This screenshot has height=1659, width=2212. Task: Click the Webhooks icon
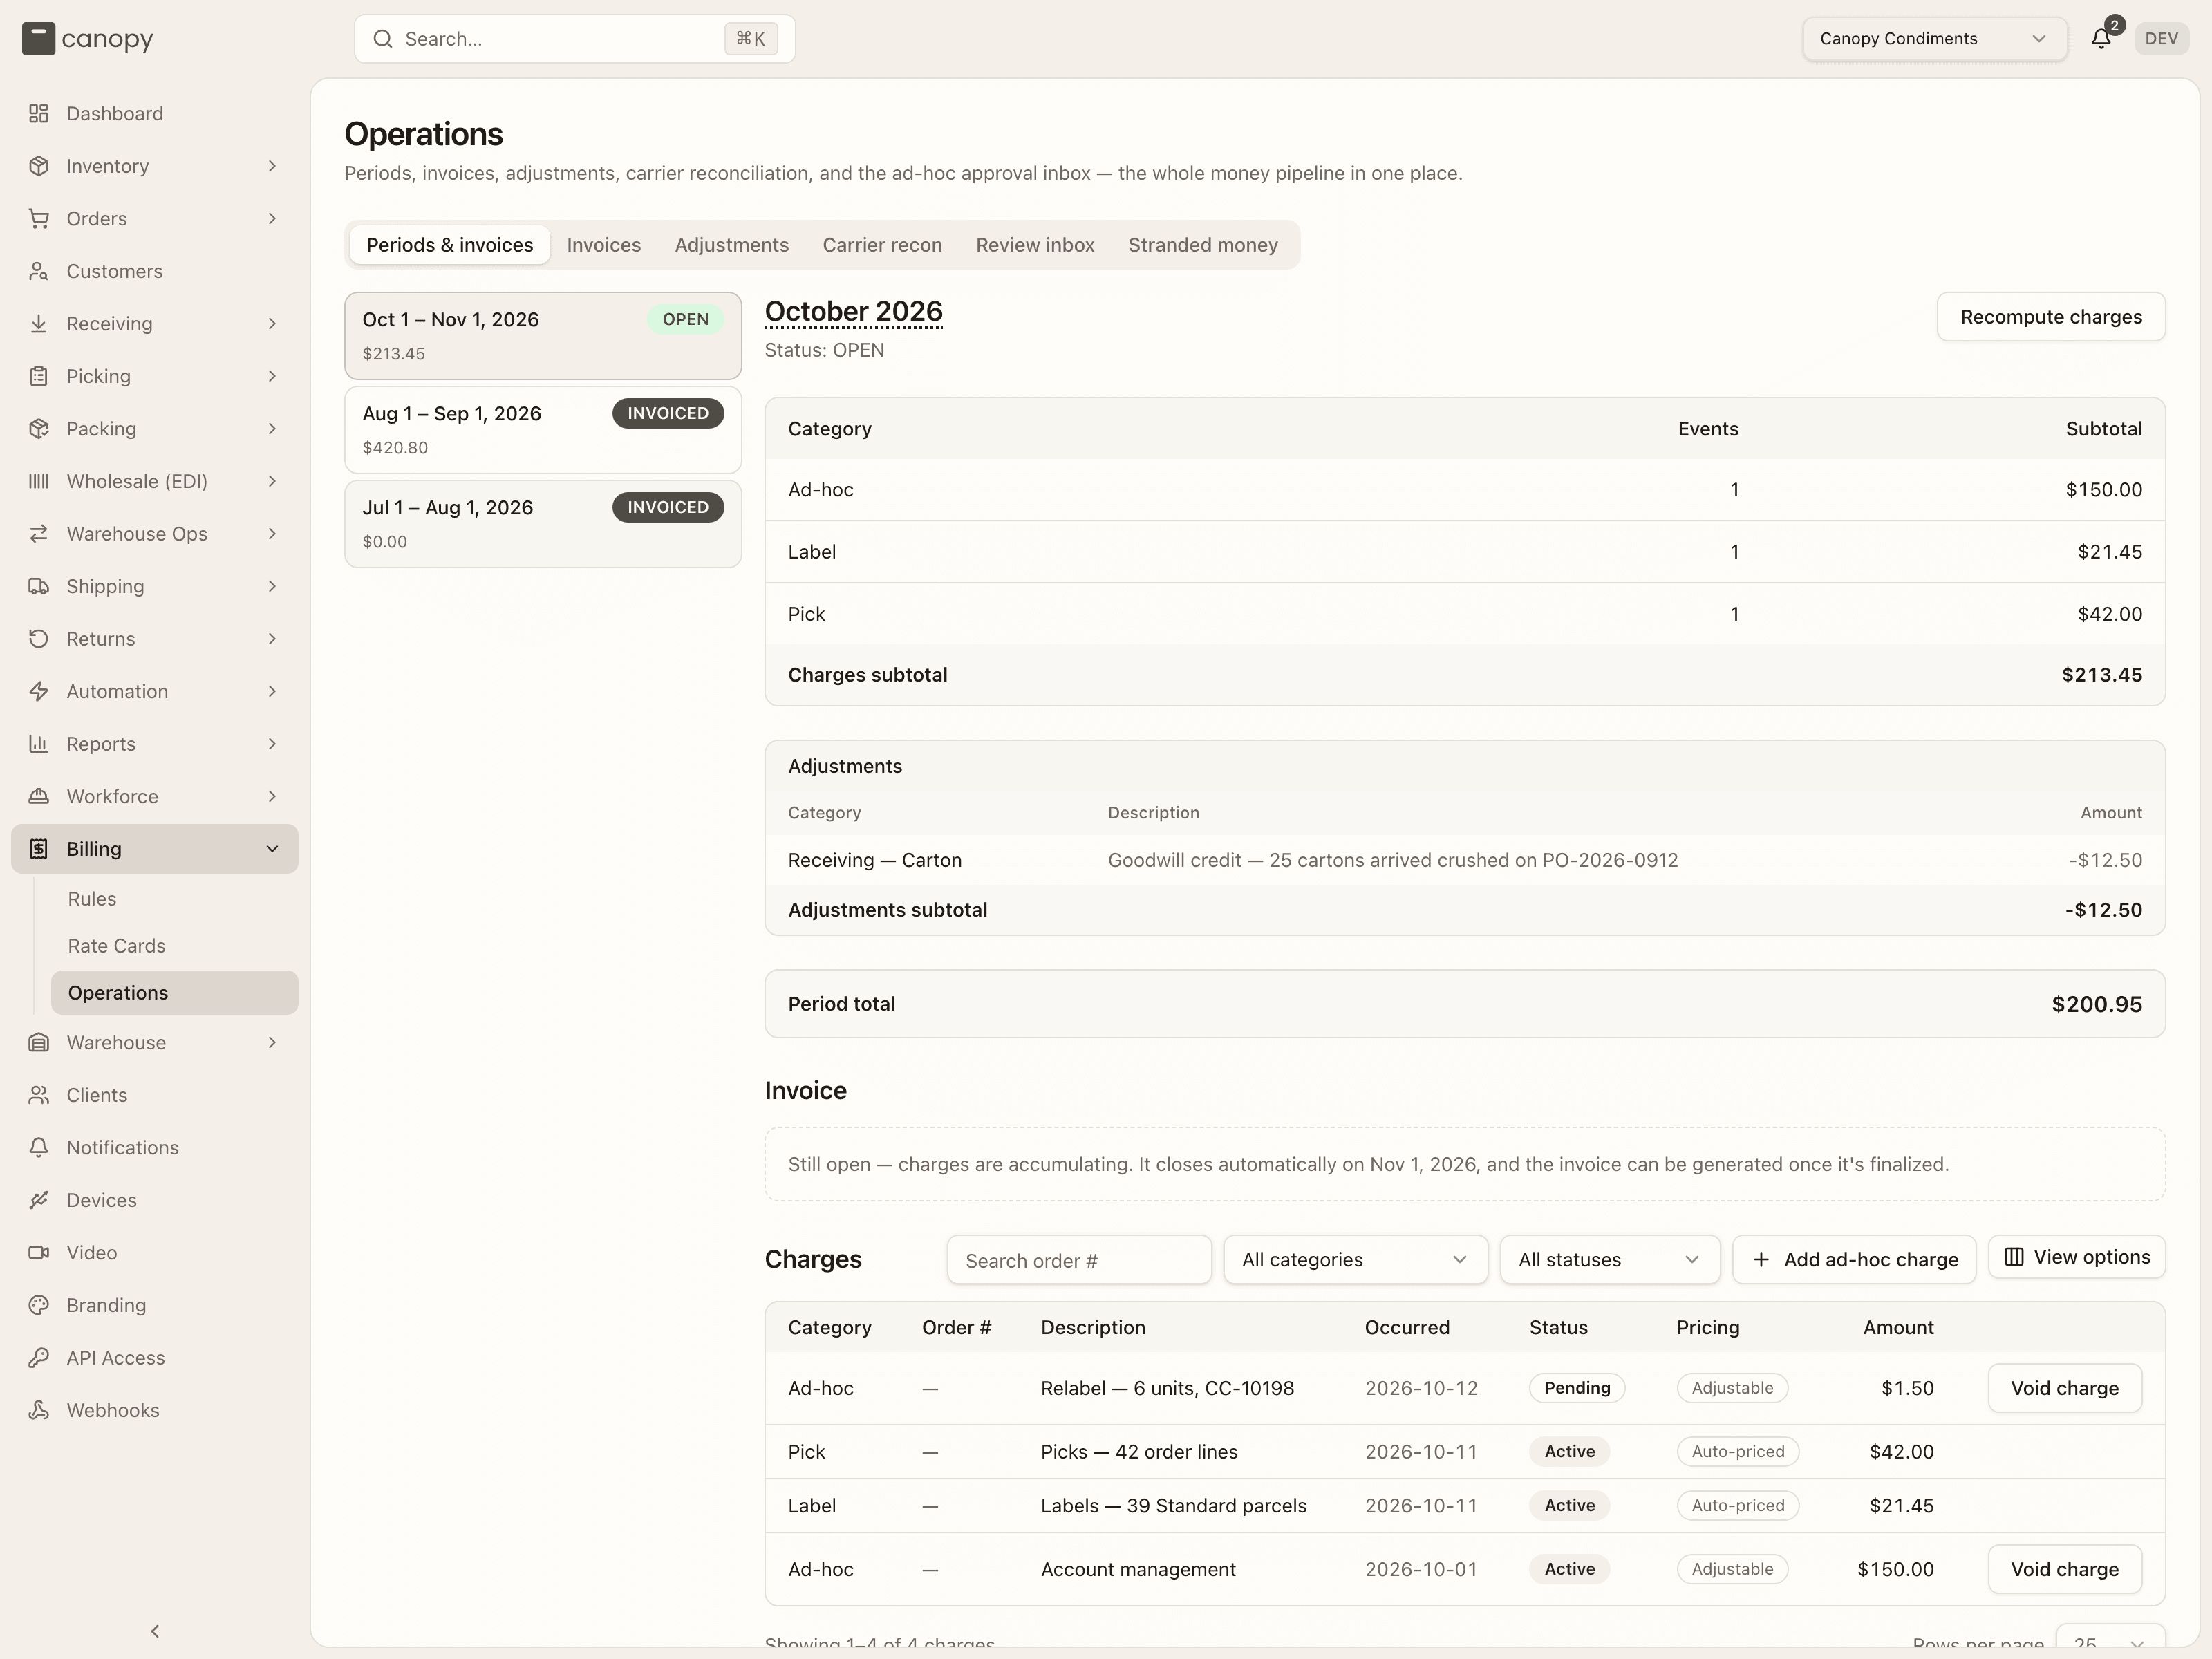[39, 1410]
